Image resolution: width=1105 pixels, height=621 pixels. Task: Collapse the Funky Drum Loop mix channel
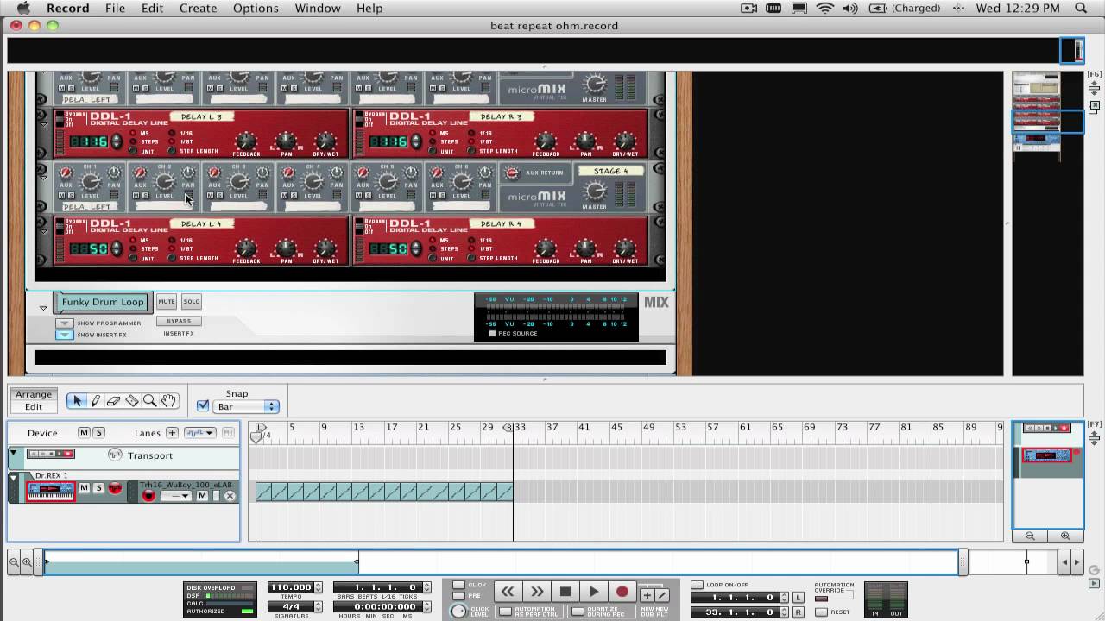(x=43, y=307)
